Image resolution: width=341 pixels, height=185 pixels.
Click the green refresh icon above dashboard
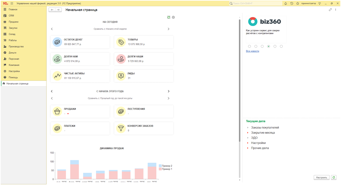click(169, 17)
